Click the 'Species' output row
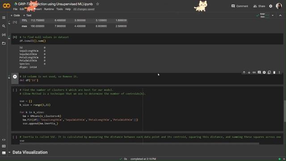 tap(33, 64)
